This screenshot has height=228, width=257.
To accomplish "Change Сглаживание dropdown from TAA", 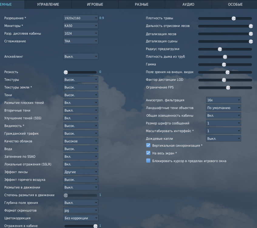I will [81, 41].
